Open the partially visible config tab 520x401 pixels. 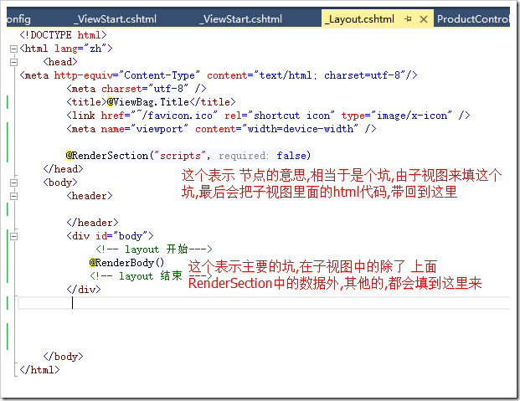[19, 19]
